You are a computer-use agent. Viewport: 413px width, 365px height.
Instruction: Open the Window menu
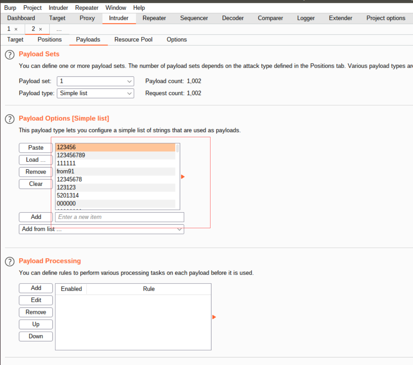pyautogui.click(x=116, y=8)
